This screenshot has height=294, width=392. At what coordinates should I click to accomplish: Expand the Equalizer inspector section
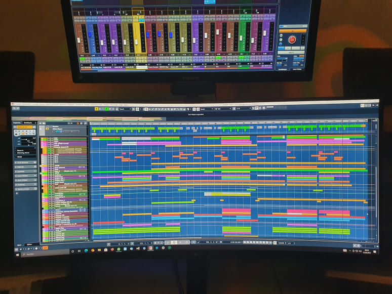point(26,172)
